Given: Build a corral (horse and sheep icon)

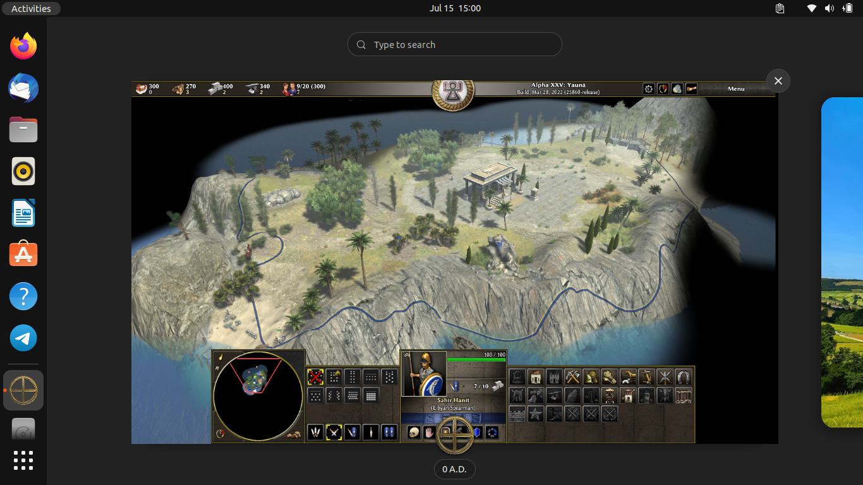Looking at the screenshot, I should (x=628, y=377).
